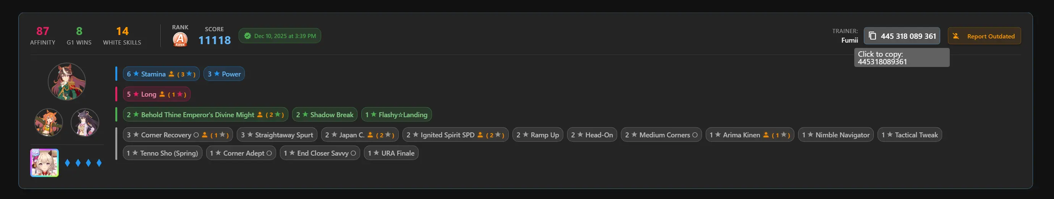Click the Report Outdated person icon
The width and height of the screenshot is (1054, 199).
click(x=956, y=36)
